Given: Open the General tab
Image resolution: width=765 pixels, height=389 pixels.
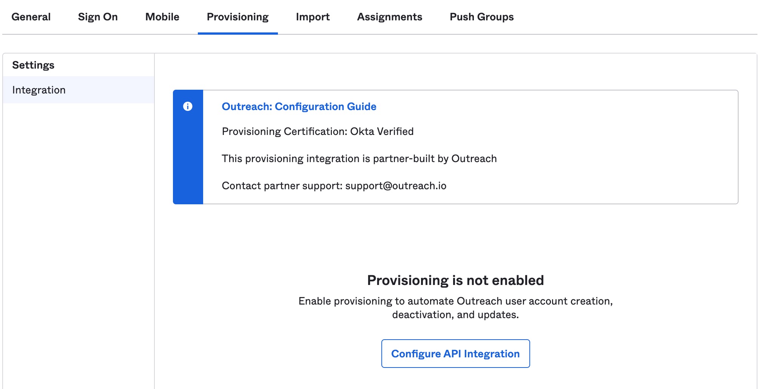Looking at the screenshot, I should [x=31, y=17].
